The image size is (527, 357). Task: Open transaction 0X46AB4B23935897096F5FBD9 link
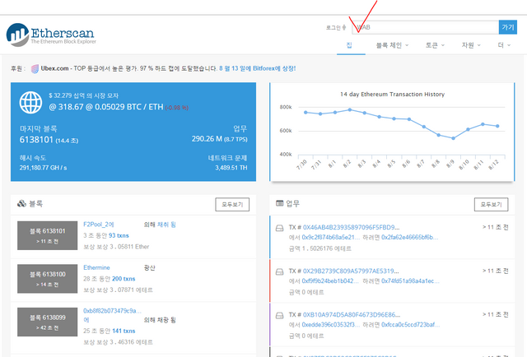coord(352,227)
